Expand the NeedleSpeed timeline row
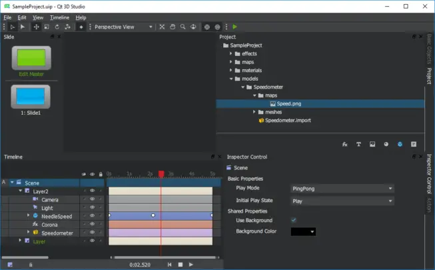435x270 pixels. coord(28,215)
